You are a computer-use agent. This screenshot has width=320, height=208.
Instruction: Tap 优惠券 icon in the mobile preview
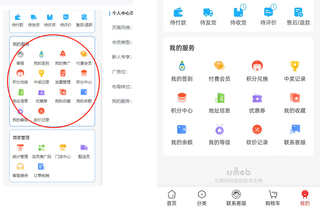(x=257, y=98)
